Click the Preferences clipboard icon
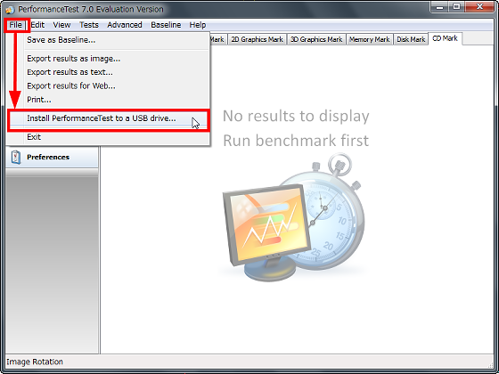Viewport: 499px width, 374px height. click(16, 157)
